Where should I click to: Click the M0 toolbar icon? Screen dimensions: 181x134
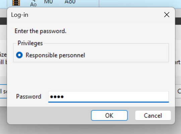click(48, 2)
